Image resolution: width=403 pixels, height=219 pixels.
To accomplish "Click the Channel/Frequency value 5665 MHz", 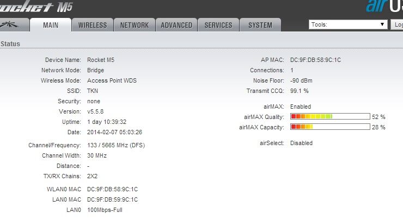I will click(x=116, y=146).
